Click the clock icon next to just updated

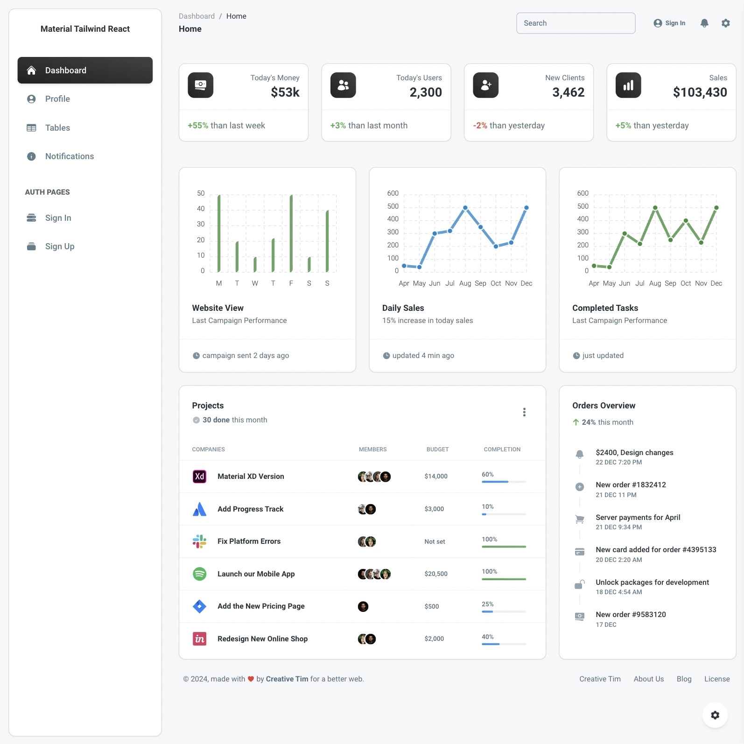[x=576, y=356]
